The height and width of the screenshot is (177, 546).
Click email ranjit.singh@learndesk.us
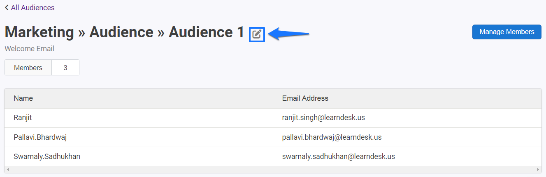point(323,118)
